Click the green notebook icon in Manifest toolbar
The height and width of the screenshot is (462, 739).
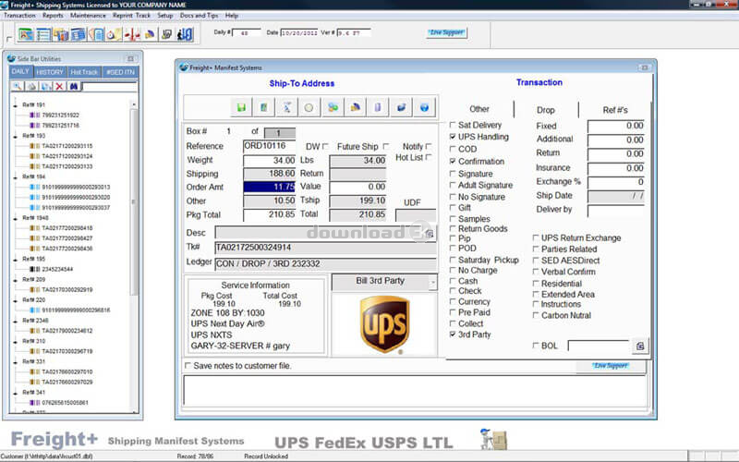264,107
